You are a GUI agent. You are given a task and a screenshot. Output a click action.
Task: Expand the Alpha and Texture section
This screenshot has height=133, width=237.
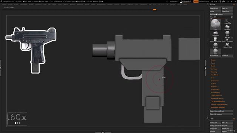pyautogui.click(x=217, y=99)
